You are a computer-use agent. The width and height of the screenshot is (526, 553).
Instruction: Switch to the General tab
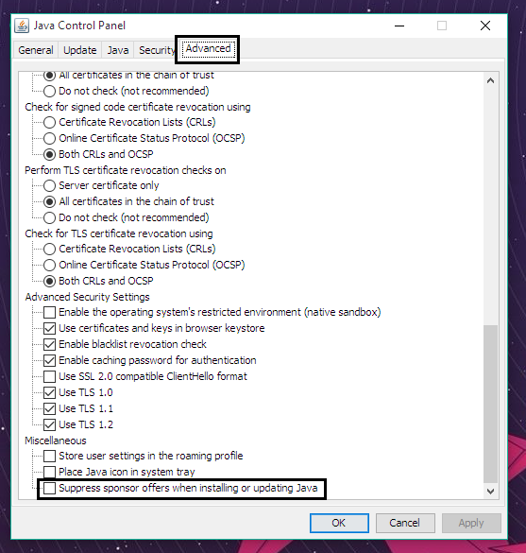pos(36,50)
